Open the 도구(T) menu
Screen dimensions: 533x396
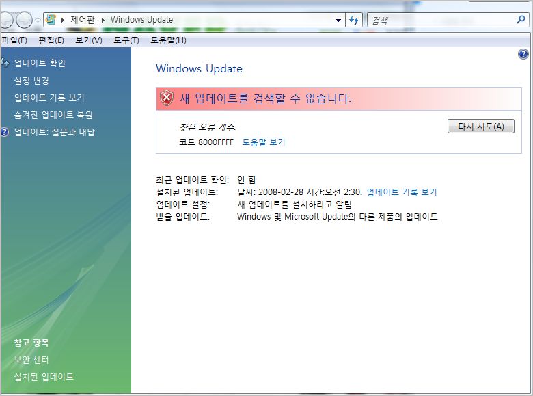126,40
